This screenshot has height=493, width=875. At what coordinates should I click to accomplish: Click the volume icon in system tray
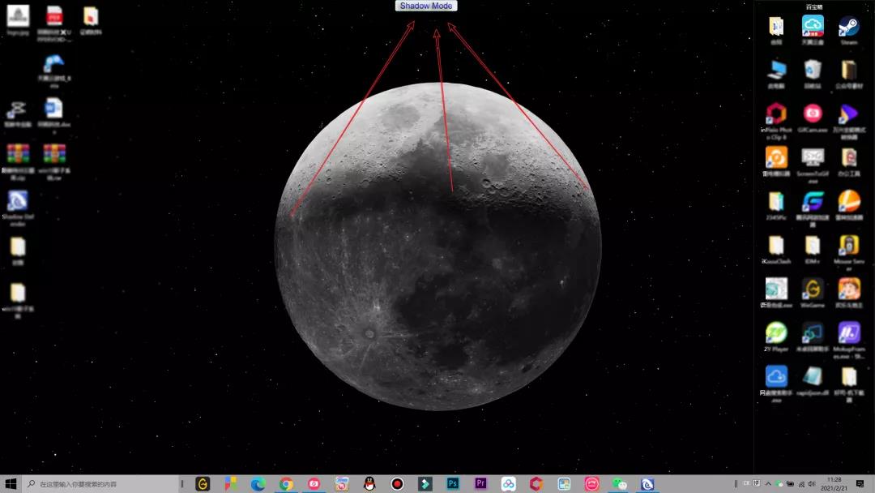812,483
